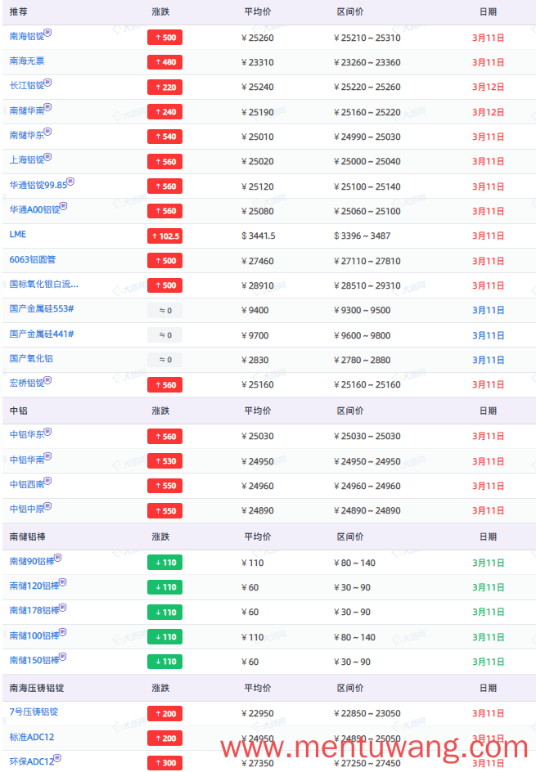
Task: Select average price ¥23310
Action: (x=258, y=62)
